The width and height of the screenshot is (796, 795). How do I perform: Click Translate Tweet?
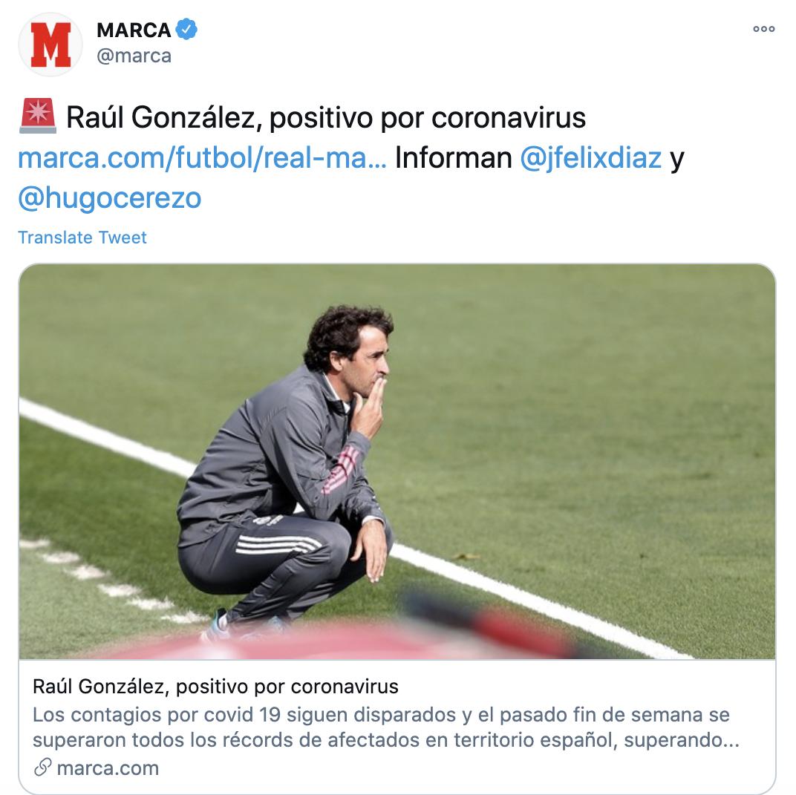pyautogui.click(x=82, y=238)
